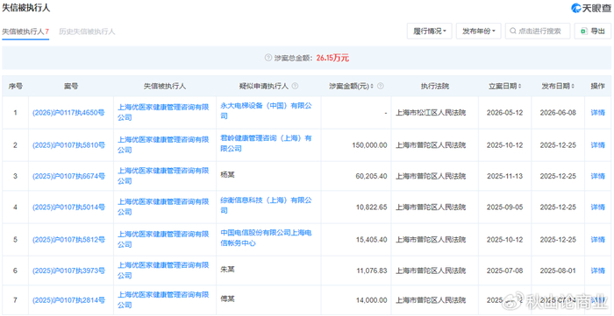Open 永大电梯设备（中国）有限公司 link

pos(267,111)
